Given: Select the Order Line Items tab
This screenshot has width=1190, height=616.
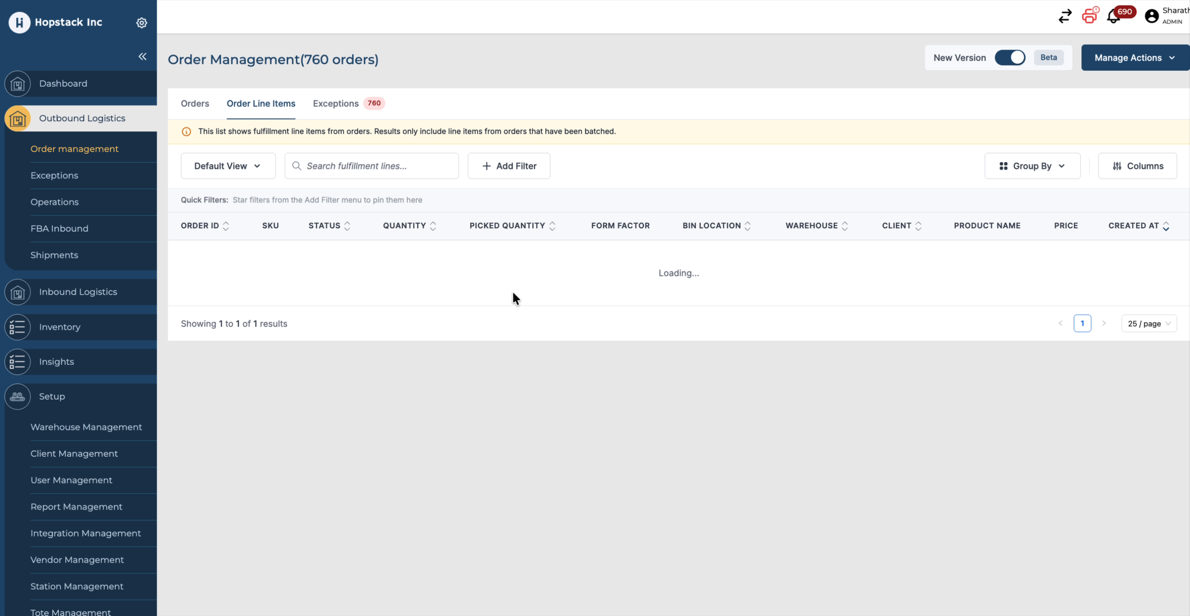Looking at the screenshot, I should [261, 103].
